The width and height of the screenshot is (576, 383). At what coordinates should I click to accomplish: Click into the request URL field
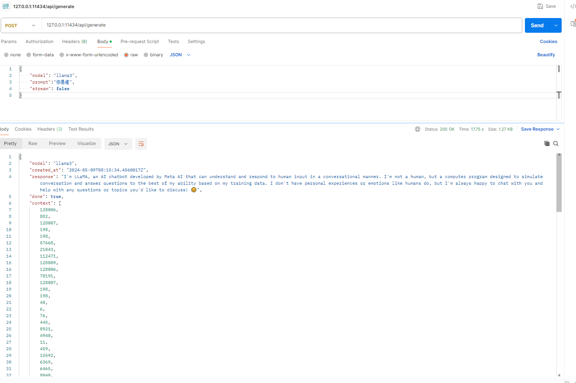pos(282,25)
